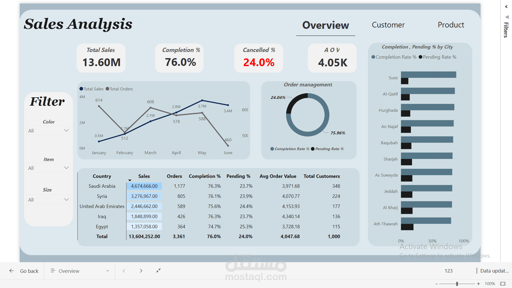The width and height of the screenshot is (512, 288).
Task: Click the Iraq country cell
Action: tap(102, 217)
